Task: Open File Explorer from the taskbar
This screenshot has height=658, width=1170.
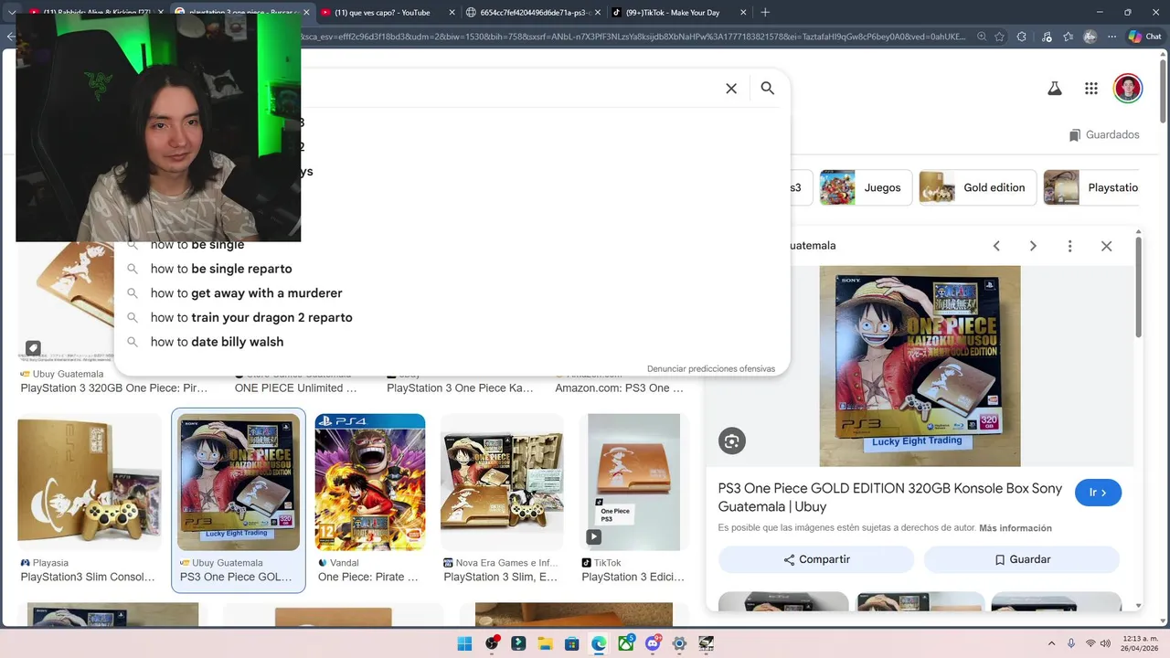Action: tap(545, 643)
